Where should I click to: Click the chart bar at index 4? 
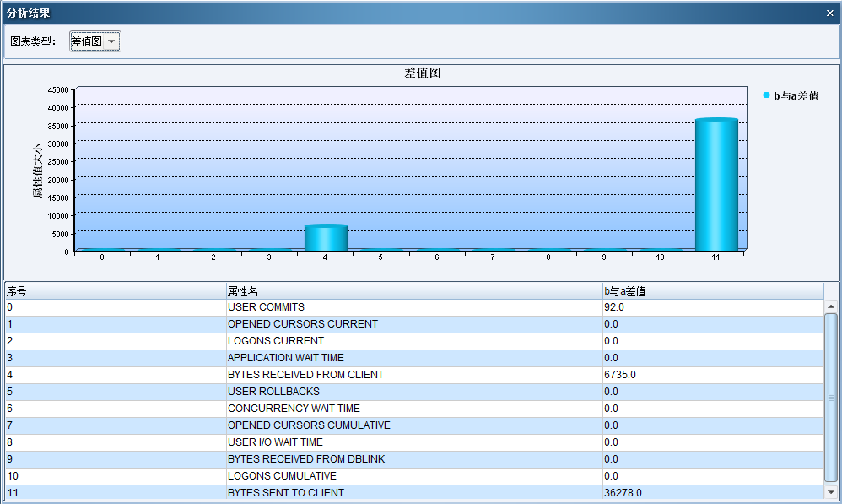point(326,238)
